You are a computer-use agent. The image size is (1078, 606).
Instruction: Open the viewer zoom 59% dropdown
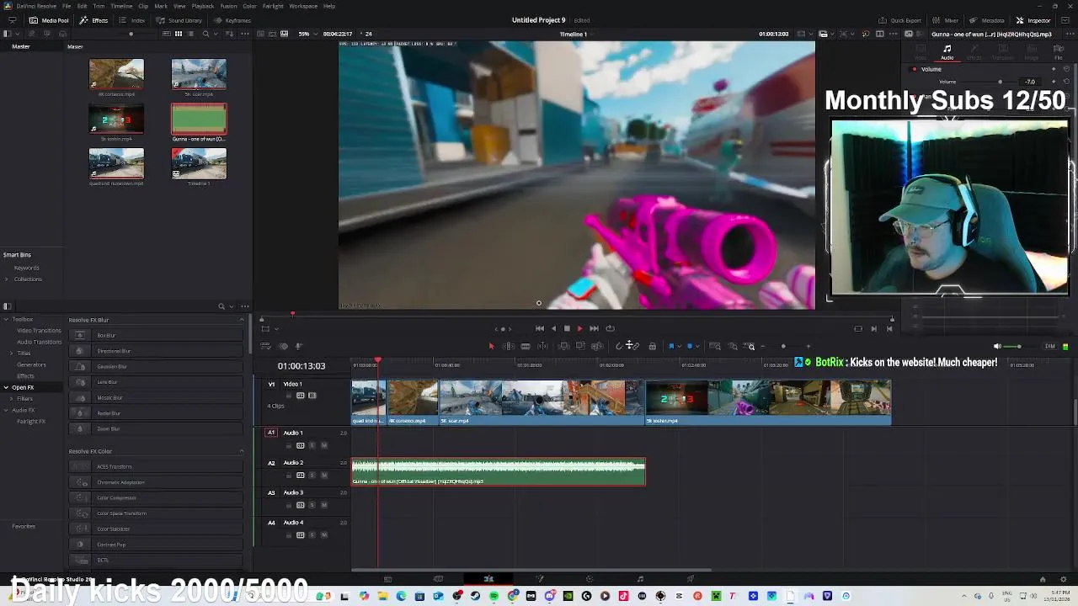(x=307, y=34)
